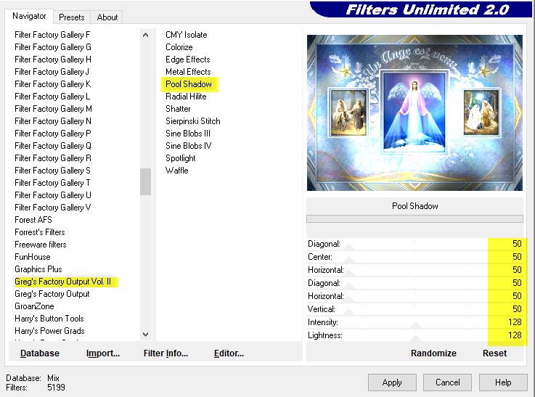535x397 pixels.
Task: Select Graphics Plus category
Action: (38, 269)
